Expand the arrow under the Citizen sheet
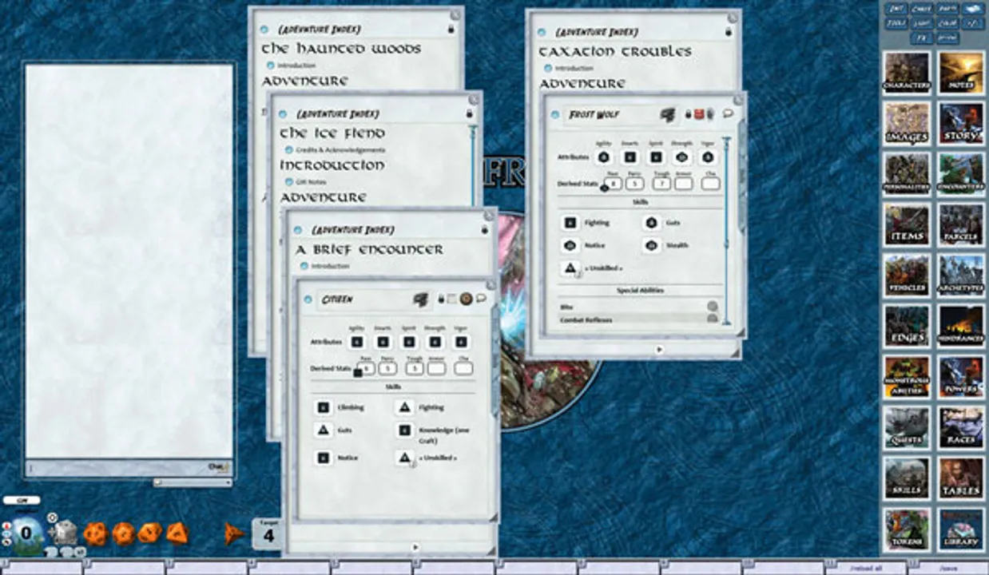This screenshot has height=575, width=989. [414, 547]
